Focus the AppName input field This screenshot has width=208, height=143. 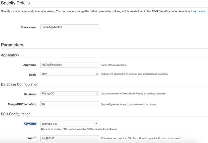click(x=69, y=65)
